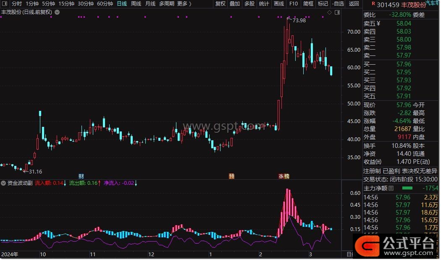Click the 主力净额 green bar

point(407,188)
